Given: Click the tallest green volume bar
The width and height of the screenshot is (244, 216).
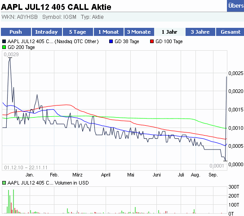Looking at the screenshot, I should click(13, 201).
